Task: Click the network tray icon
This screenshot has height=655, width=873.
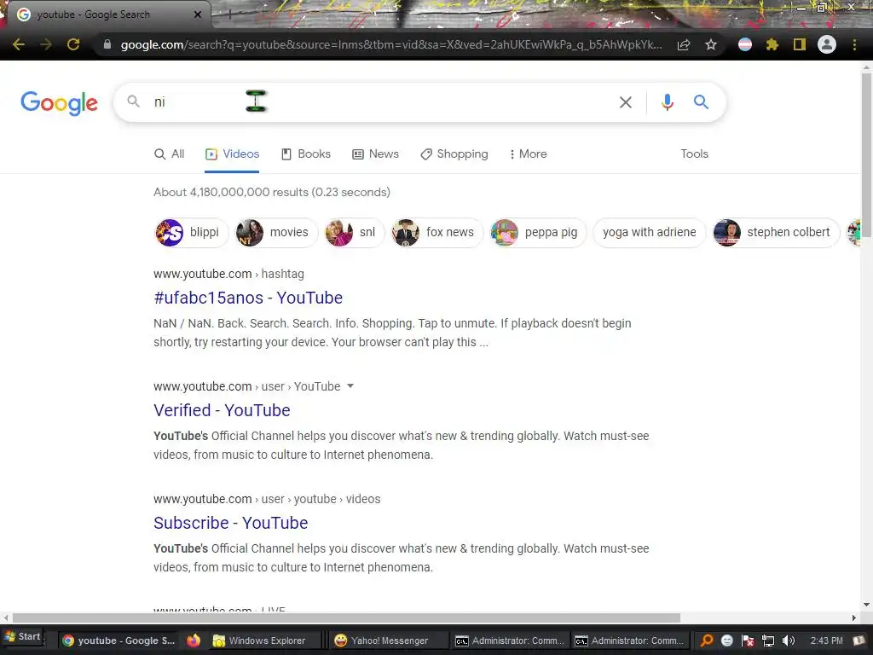Action: [x=768, y=641]
